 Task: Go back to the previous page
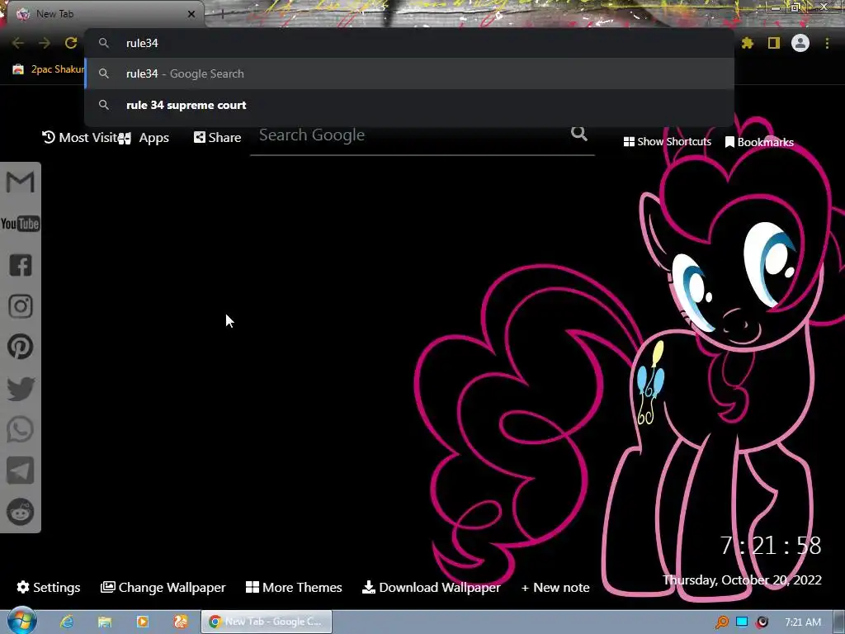[x=18, y=43]
